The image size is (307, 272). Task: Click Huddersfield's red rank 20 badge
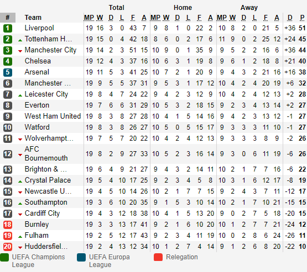coord(8,247)
